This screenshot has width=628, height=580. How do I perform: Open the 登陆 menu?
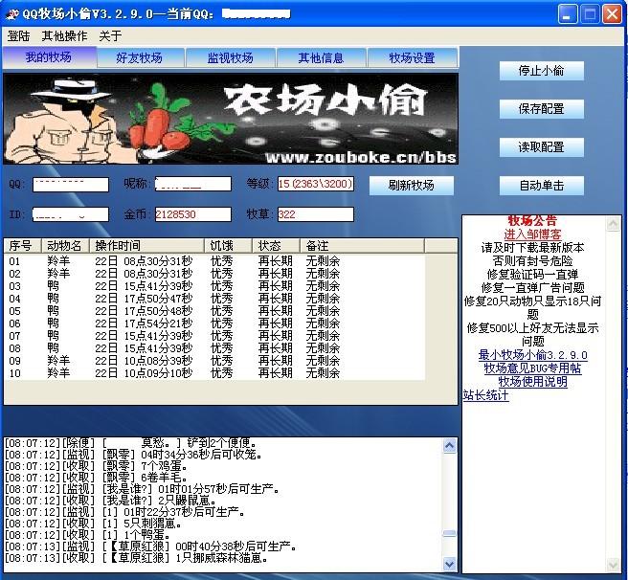coord(18,36)
